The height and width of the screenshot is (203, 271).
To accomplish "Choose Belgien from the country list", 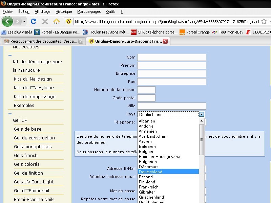I will coord(146,152).
